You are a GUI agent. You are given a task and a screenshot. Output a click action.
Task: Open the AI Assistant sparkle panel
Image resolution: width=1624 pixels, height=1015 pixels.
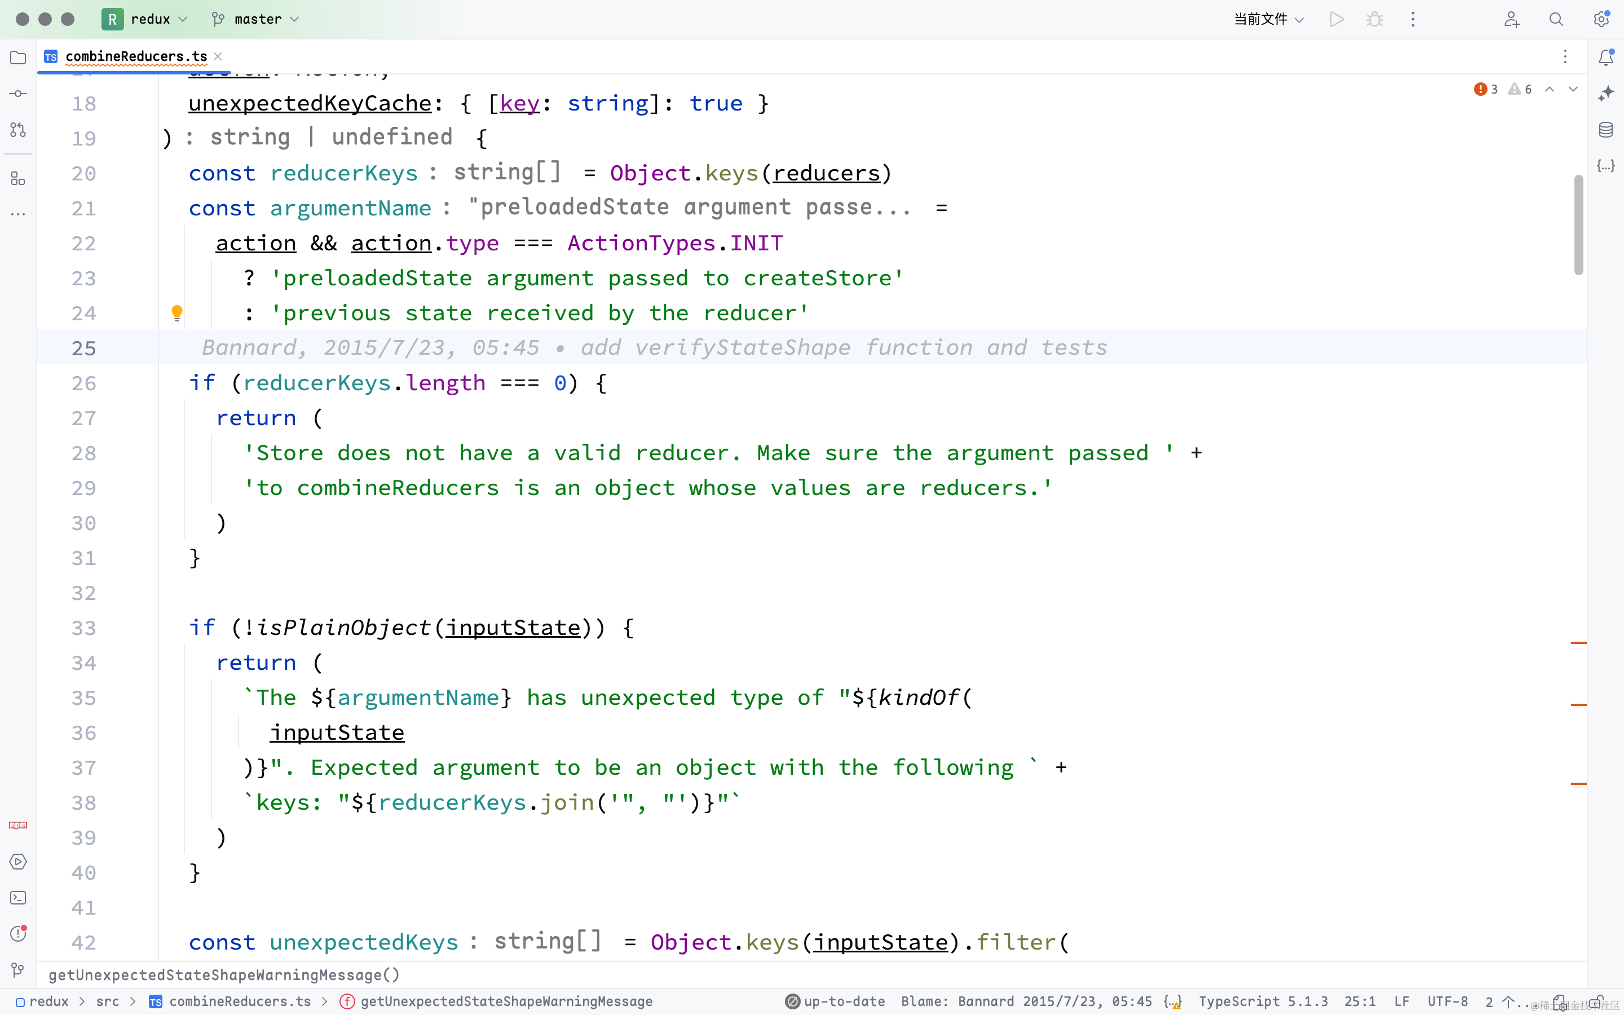(1605, 93)
